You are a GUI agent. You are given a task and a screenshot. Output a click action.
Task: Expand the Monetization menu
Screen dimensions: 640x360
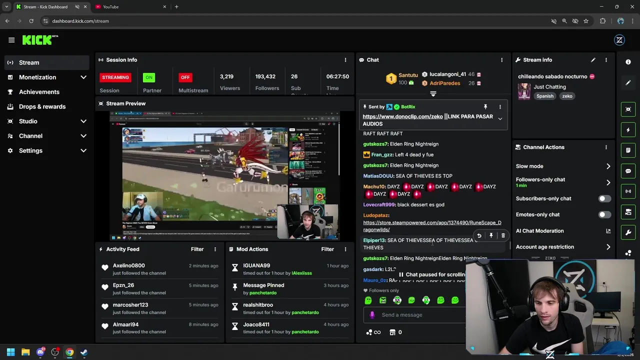[83, 77]
